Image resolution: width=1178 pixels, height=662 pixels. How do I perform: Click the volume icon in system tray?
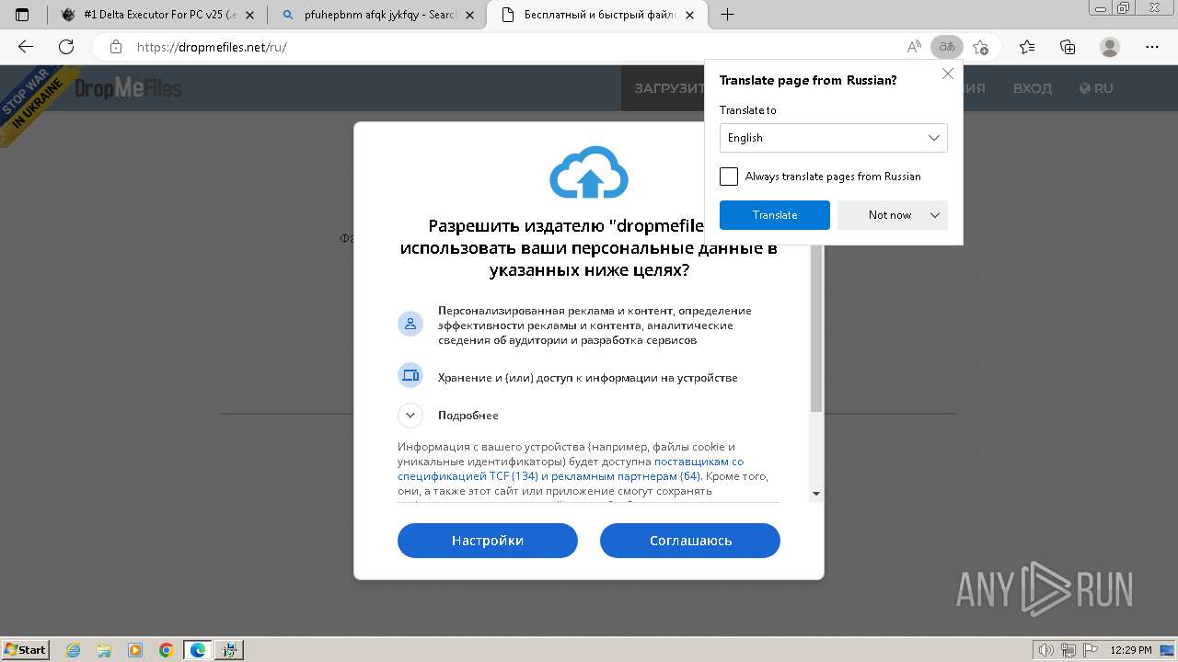[x=1046, y=650]
